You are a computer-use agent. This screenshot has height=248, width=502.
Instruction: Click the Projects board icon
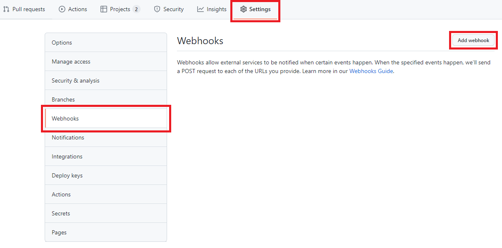coord(104,9)
